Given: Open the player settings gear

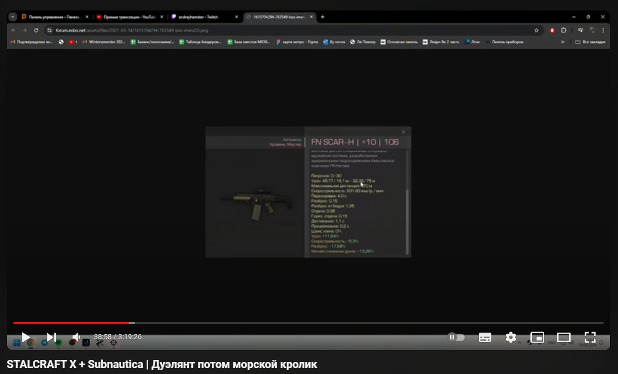Looking at the screenshot, I should coord(511,338).
